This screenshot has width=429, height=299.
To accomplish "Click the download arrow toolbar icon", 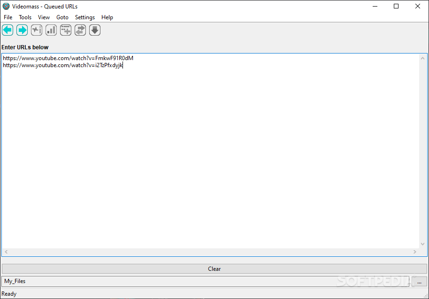I will 95,30.
